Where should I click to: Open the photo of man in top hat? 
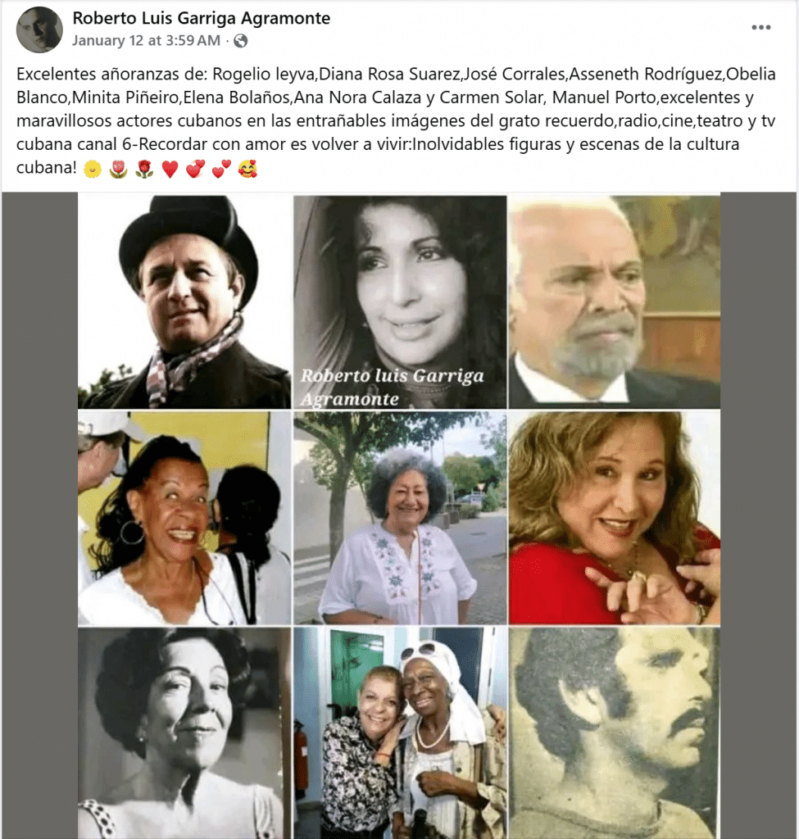184,302
